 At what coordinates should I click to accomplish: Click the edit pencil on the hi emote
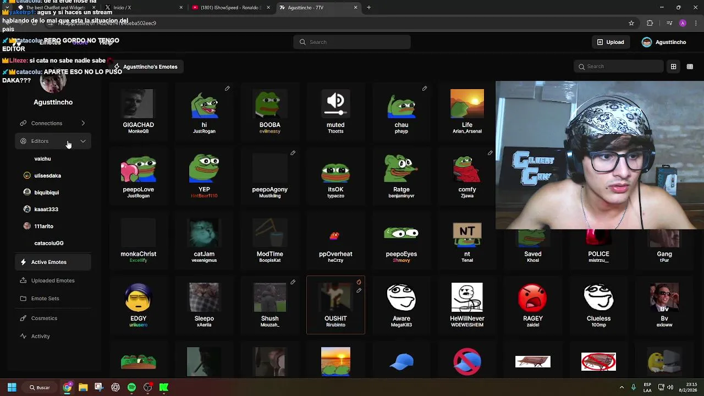(x=227, y=89)
